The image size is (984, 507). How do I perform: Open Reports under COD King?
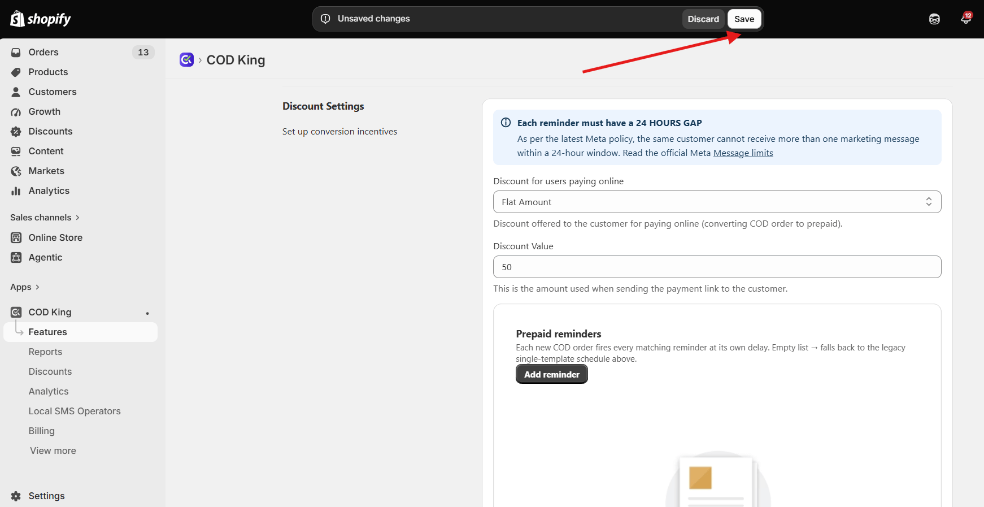tap(45, 352)
